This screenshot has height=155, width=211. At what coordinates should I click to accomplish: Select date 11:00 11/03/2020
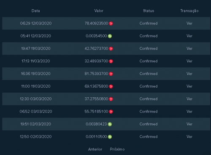(36, 86)
